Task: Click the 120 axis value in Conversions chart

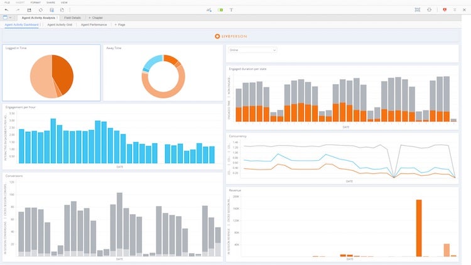Action: tap(12, 182)
